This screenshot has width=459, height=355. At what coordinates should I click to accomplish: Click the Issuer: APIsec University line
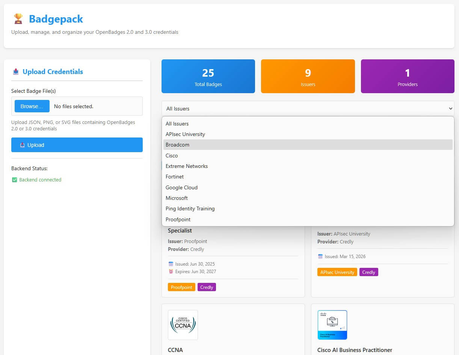click(x=344, y=234)
